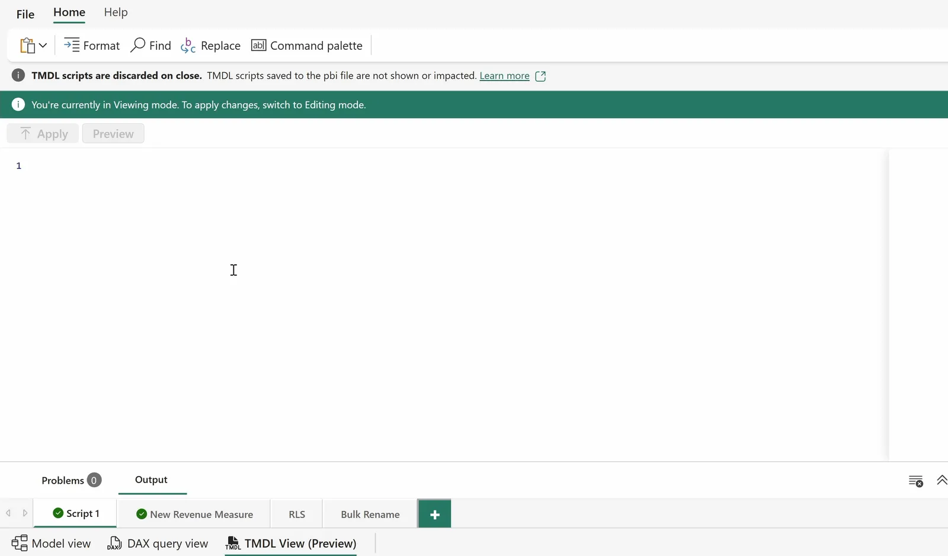Click the clear output icon
Image resolution: width=948 pixels, height=556 pixels.
click(x=916, y=481)
